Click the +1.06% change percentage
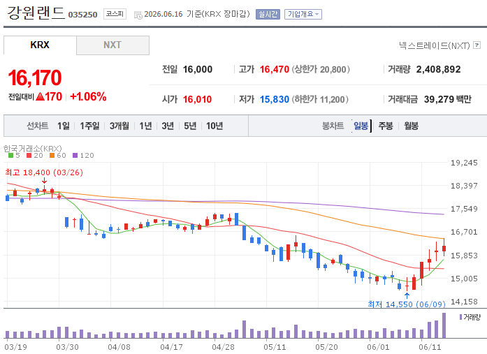This screenshot has width=487, height=354. pyautogui.click(x=88, y=97)
